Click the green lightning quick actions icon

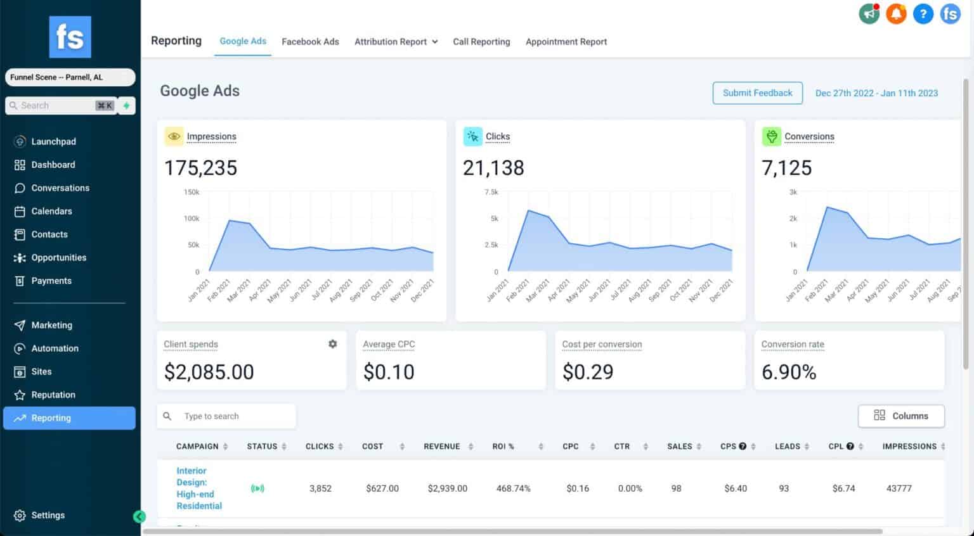(126, 106)
